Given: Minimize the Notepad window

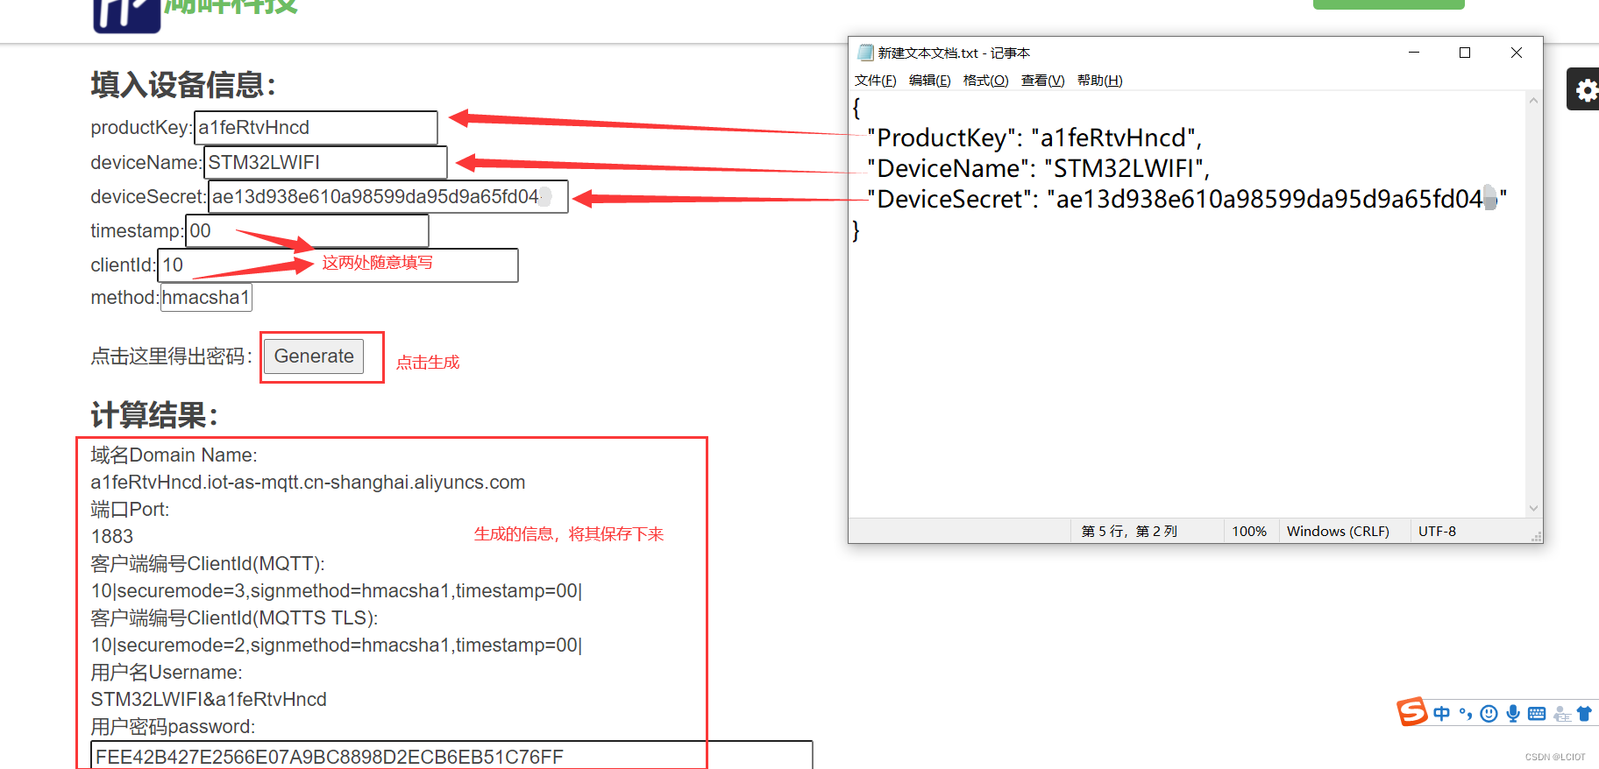Looking at the screenshot, I should pos(1413,53).
